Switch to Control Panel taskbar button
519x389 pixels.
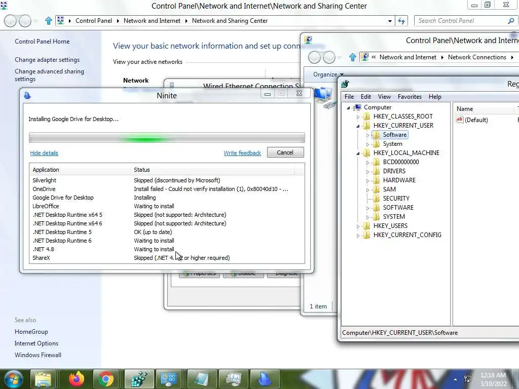coord(168,379)
